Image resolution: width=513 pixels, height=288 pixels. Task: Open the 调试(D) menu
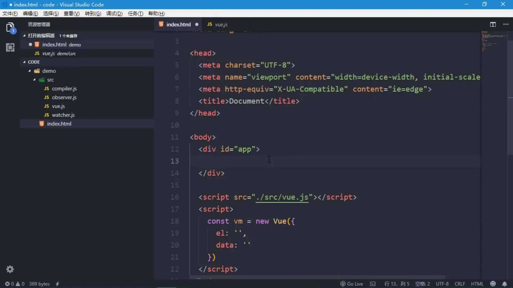114,14
